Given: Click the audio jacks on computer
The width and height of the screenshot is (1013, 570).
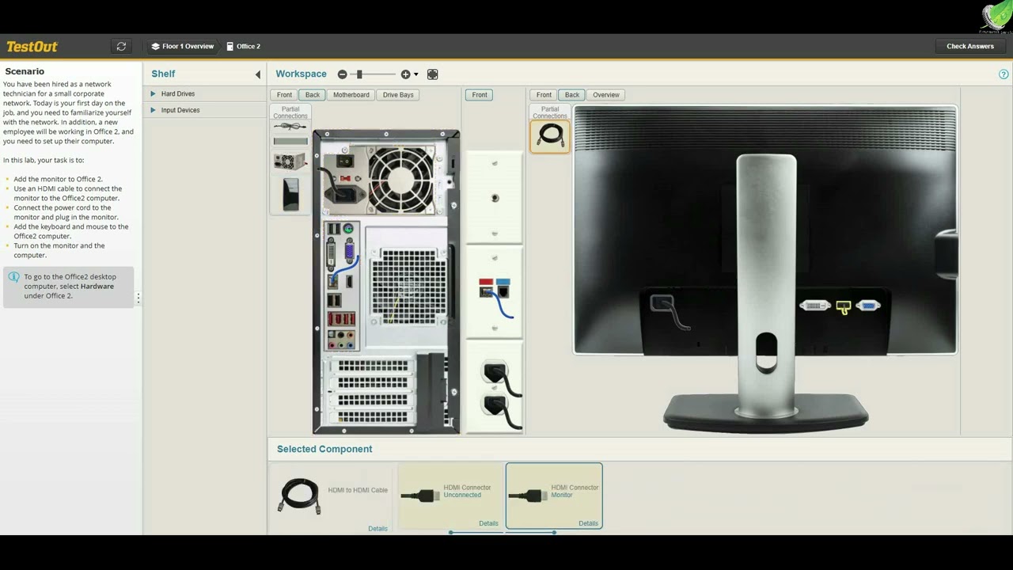Looking at the screenshot, I should [341, 340].
